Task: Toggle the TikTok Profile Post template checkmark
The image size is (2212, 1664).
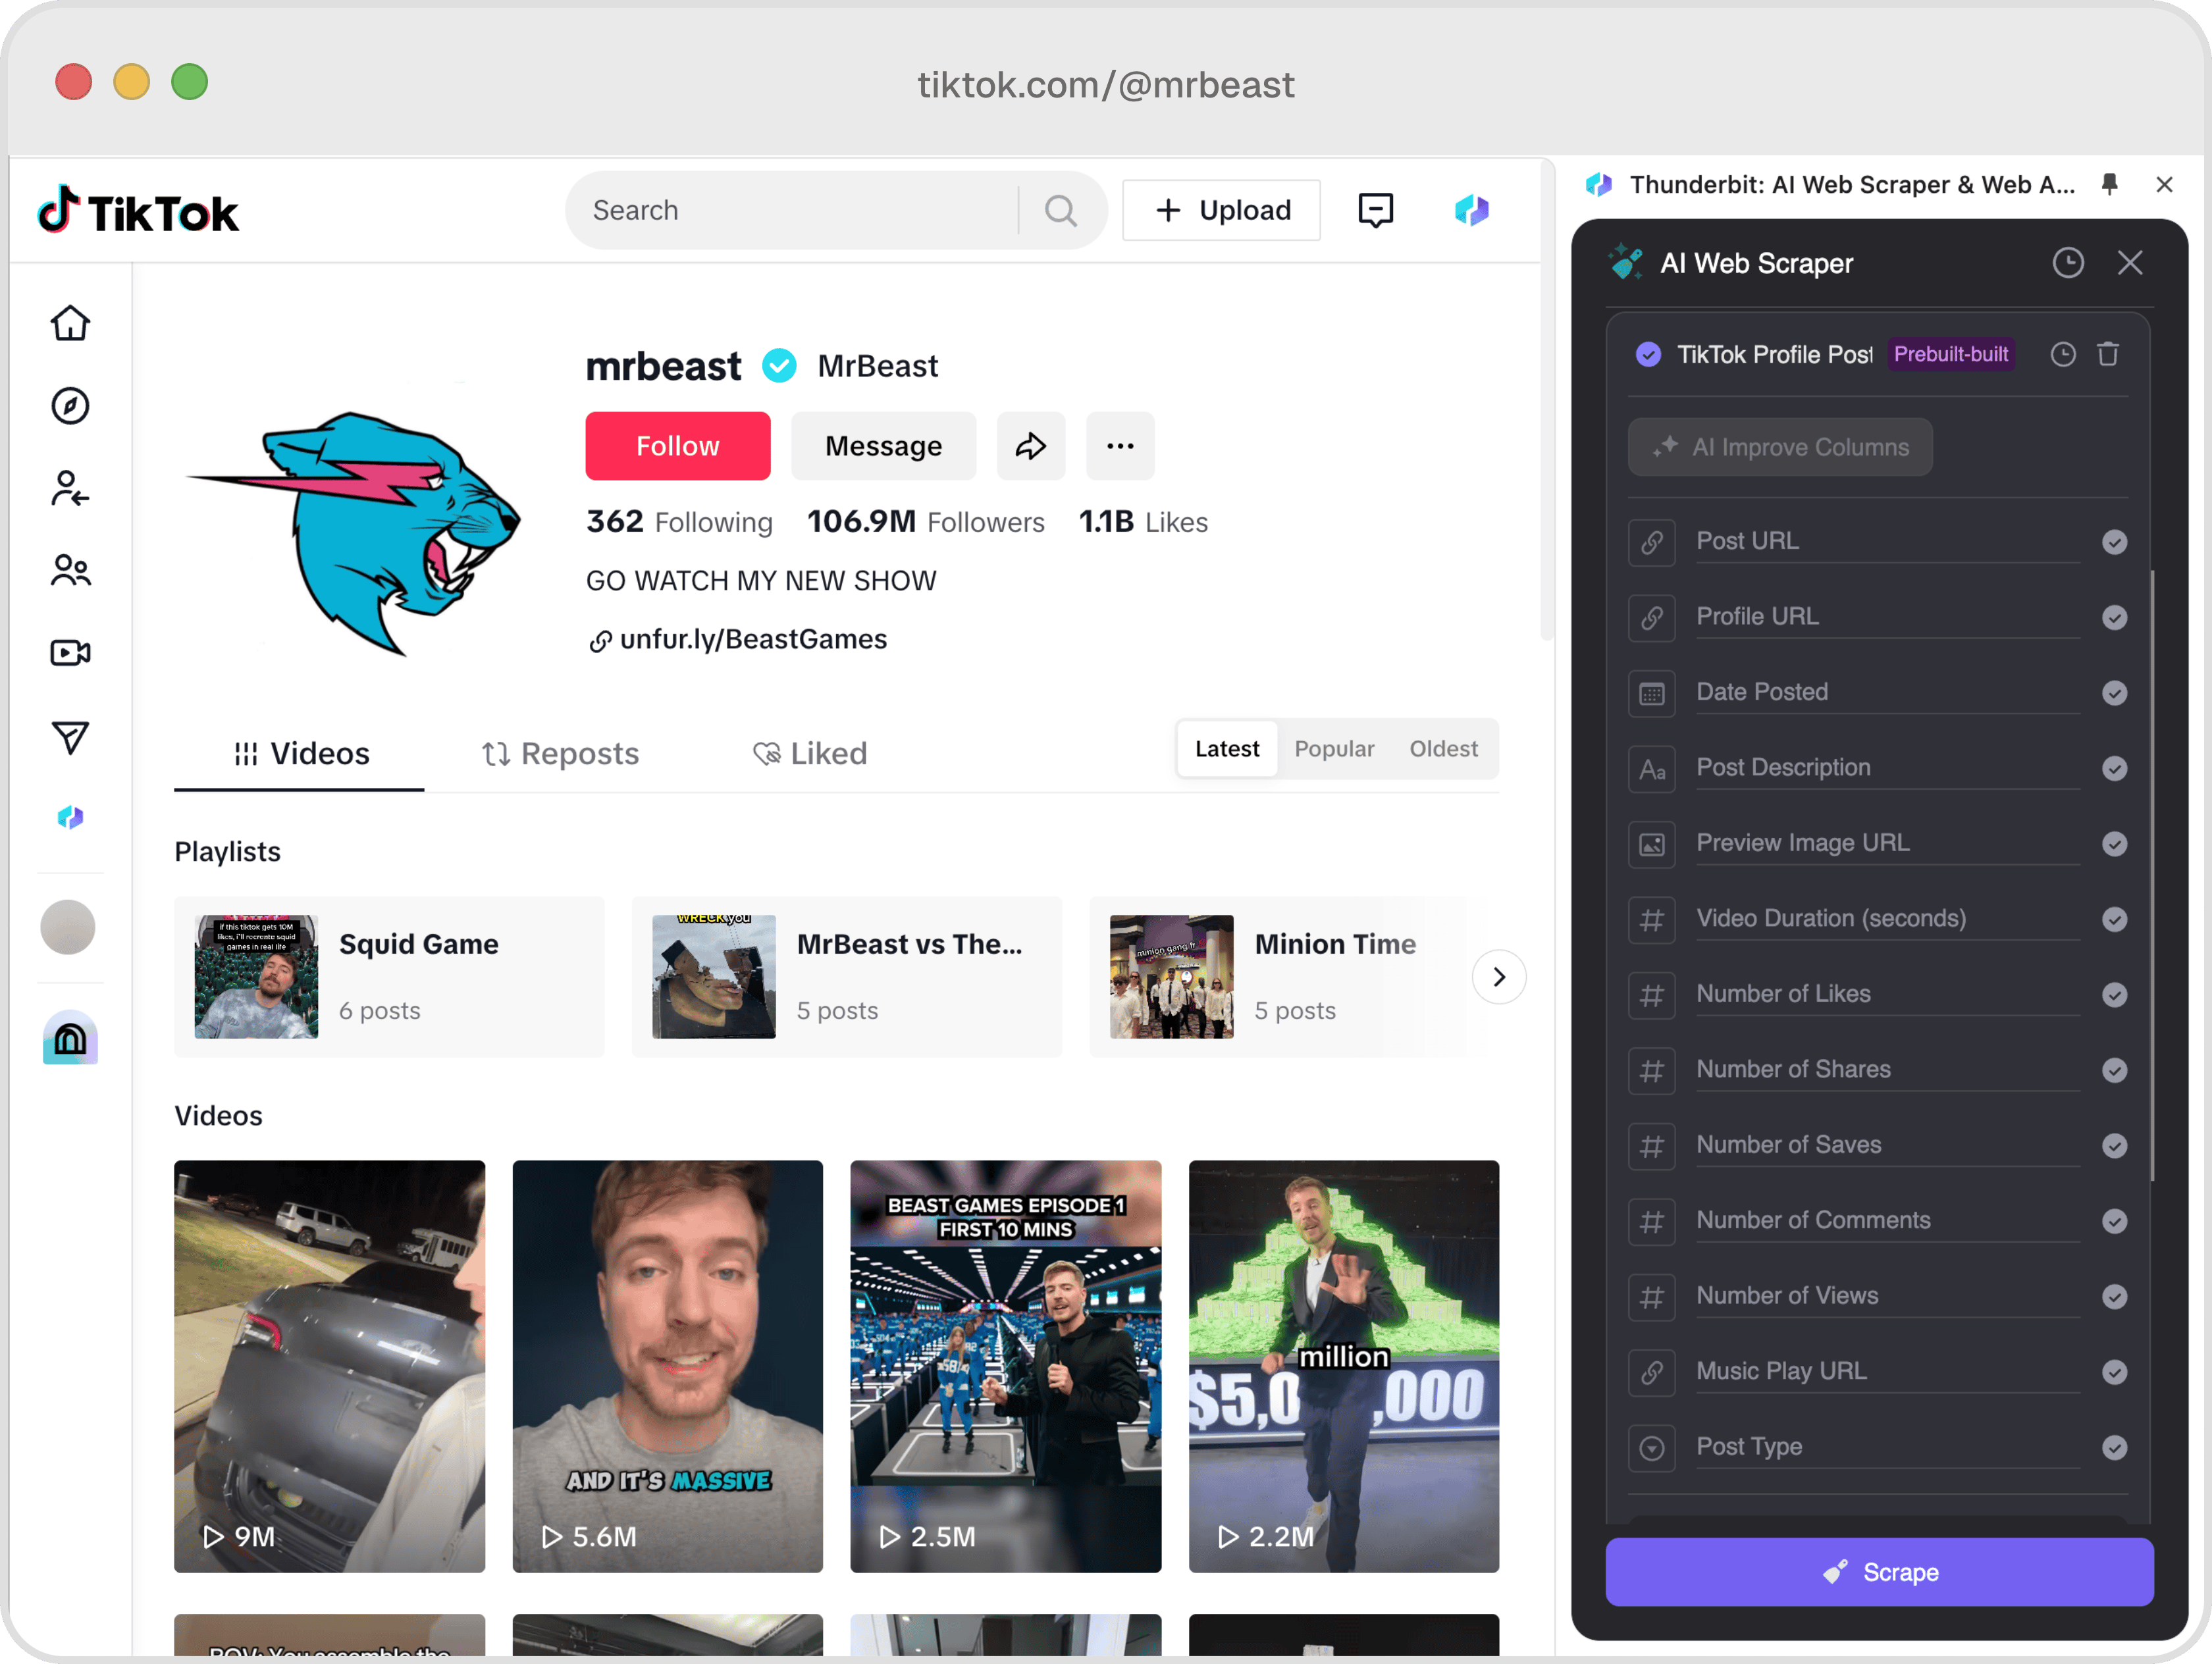Action: click(x=1648, y=354)
